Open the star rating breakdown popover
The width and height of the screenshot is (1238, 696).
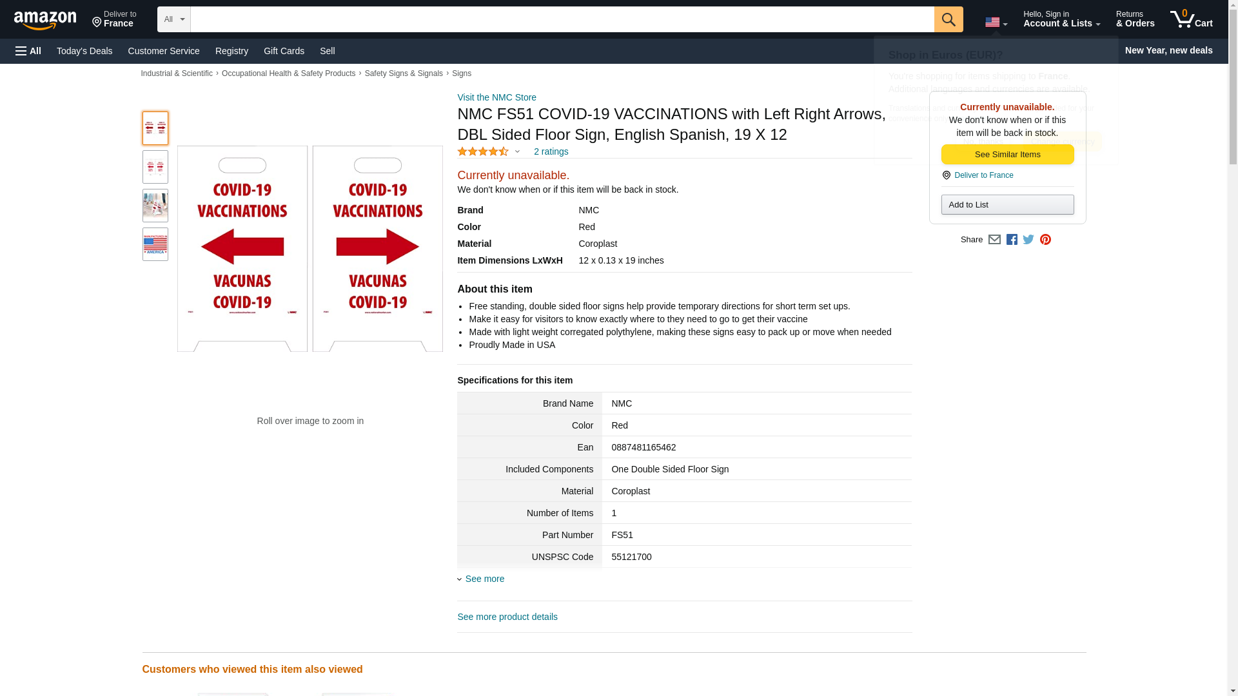click(x=489, y=151)
